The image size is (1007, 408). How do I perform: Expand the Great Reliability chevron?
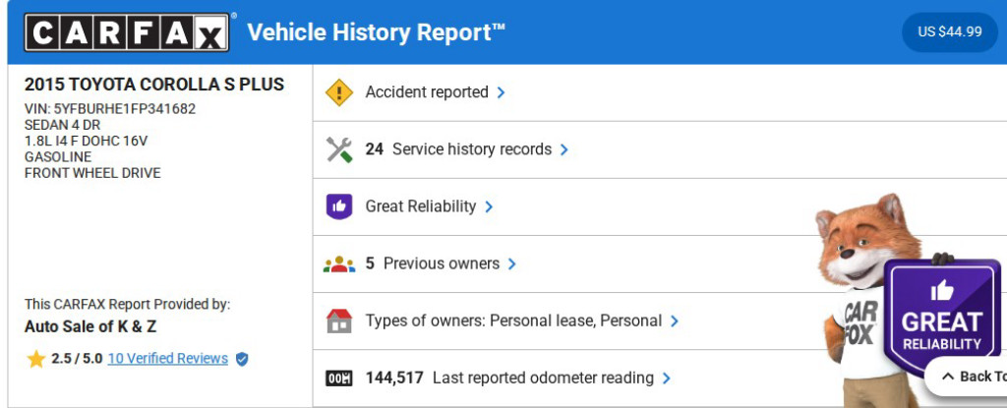click(x=489, y=206)
